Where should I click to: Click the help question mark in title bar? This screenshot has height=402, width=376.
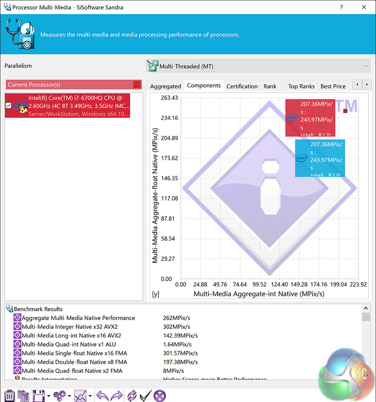pyautogui.click(x=341, y=7)
